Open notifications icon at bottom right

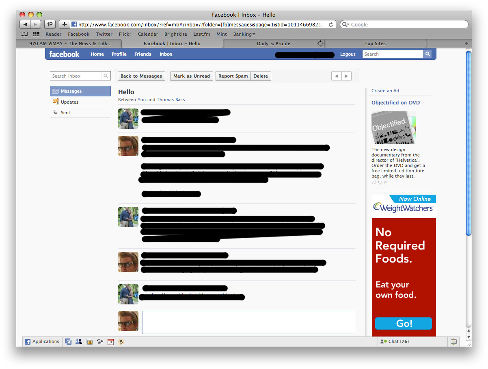[454, 342]
